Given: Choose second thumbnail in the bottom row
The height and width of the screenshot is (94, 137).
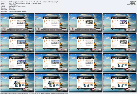Looking at the screenshot, I should click(x=51, y=83).
